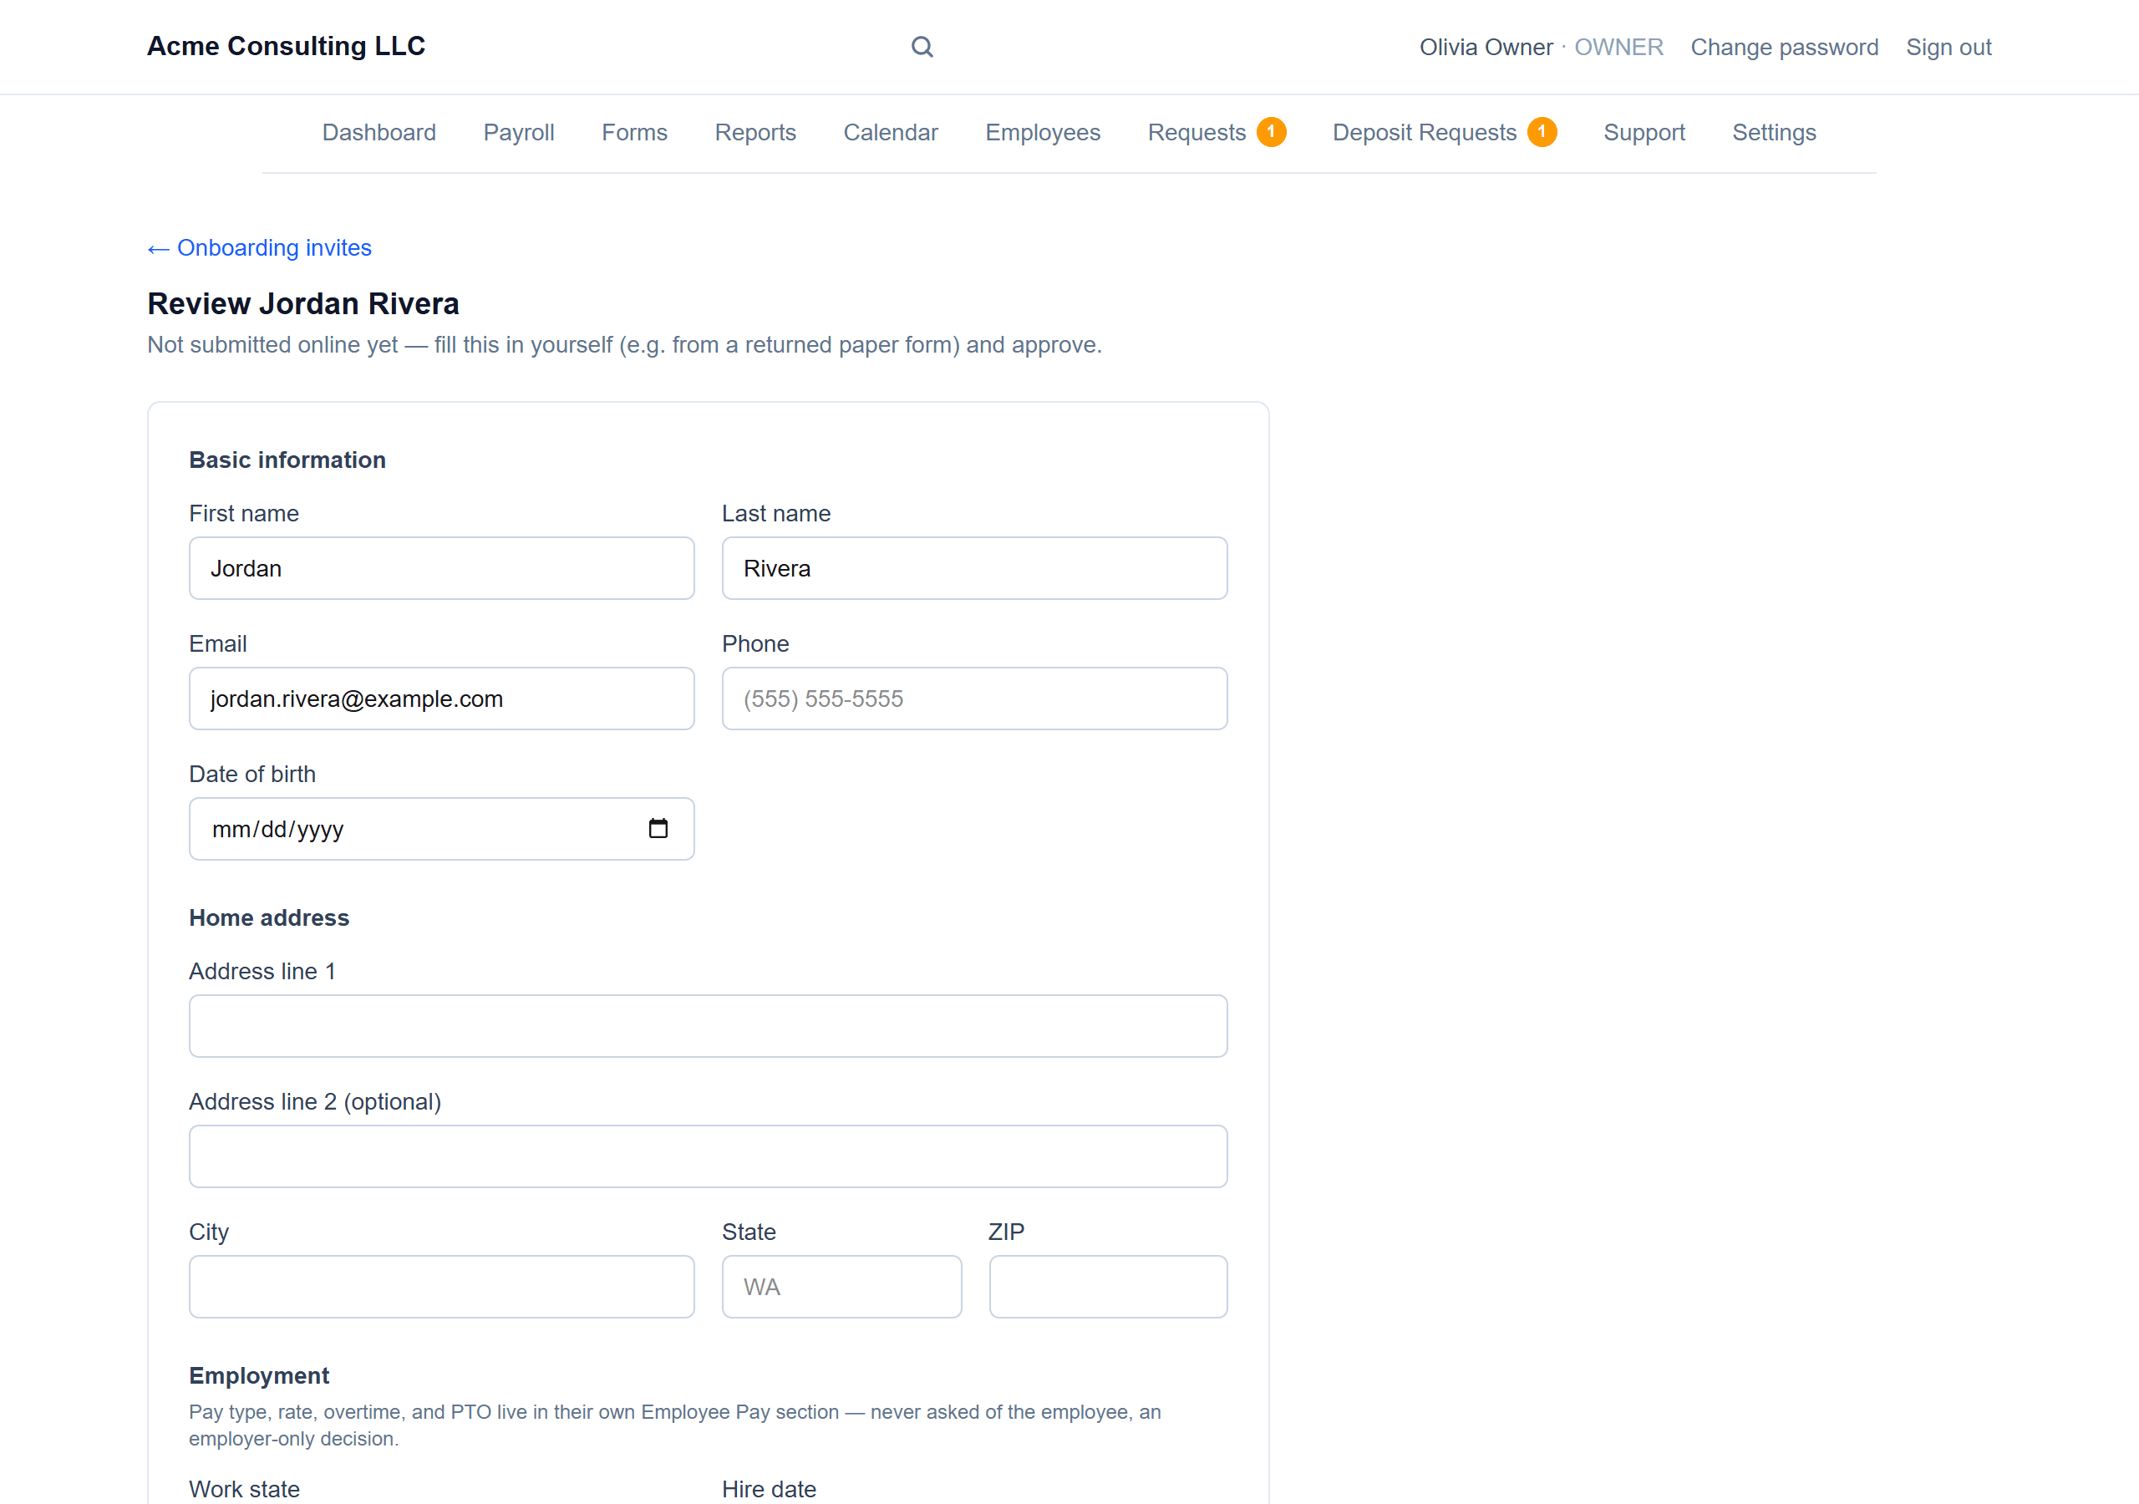
Task: Open the Reports tab
Action: click(x=755, y=132)
